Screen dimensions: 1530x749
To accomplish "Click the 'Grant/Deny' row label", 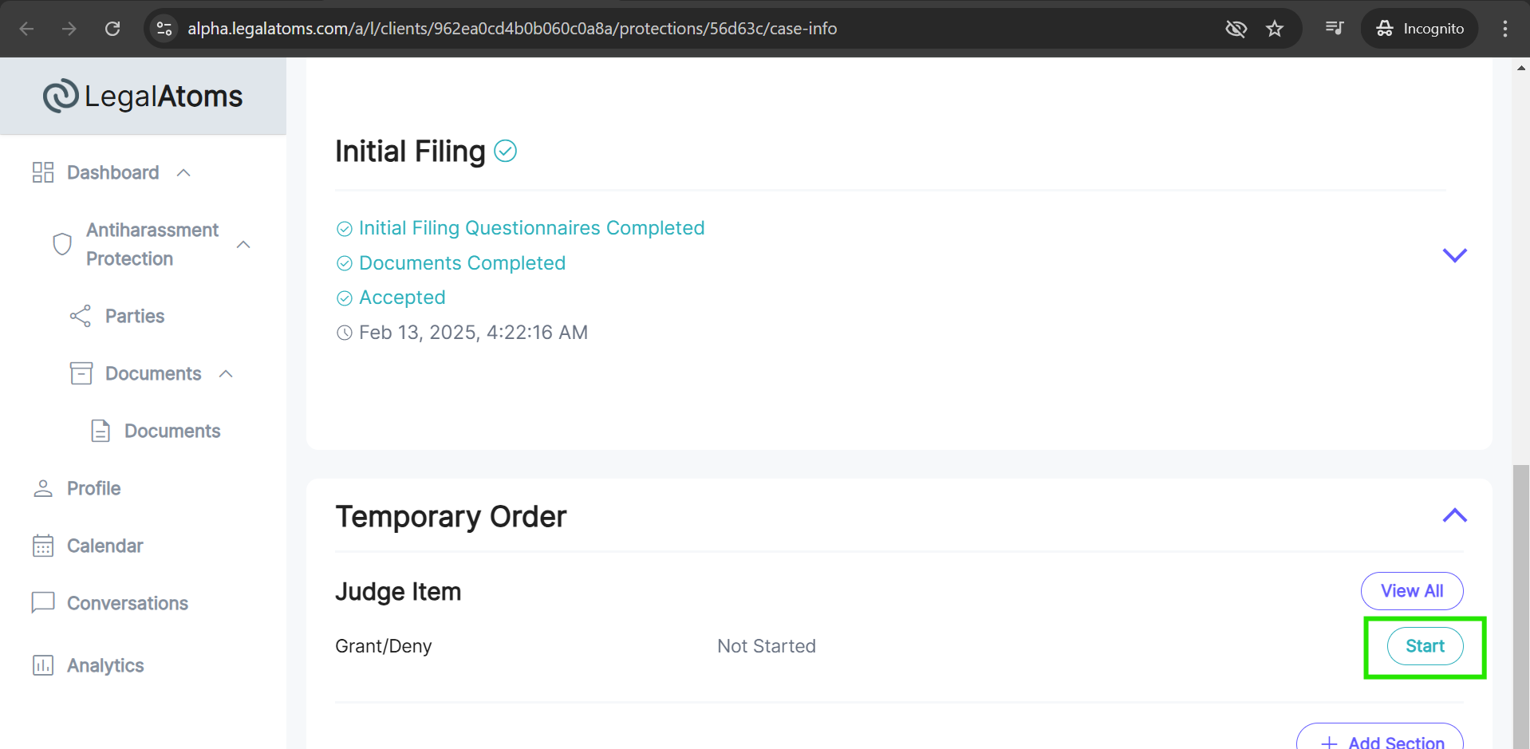I will tap(384, 646).
